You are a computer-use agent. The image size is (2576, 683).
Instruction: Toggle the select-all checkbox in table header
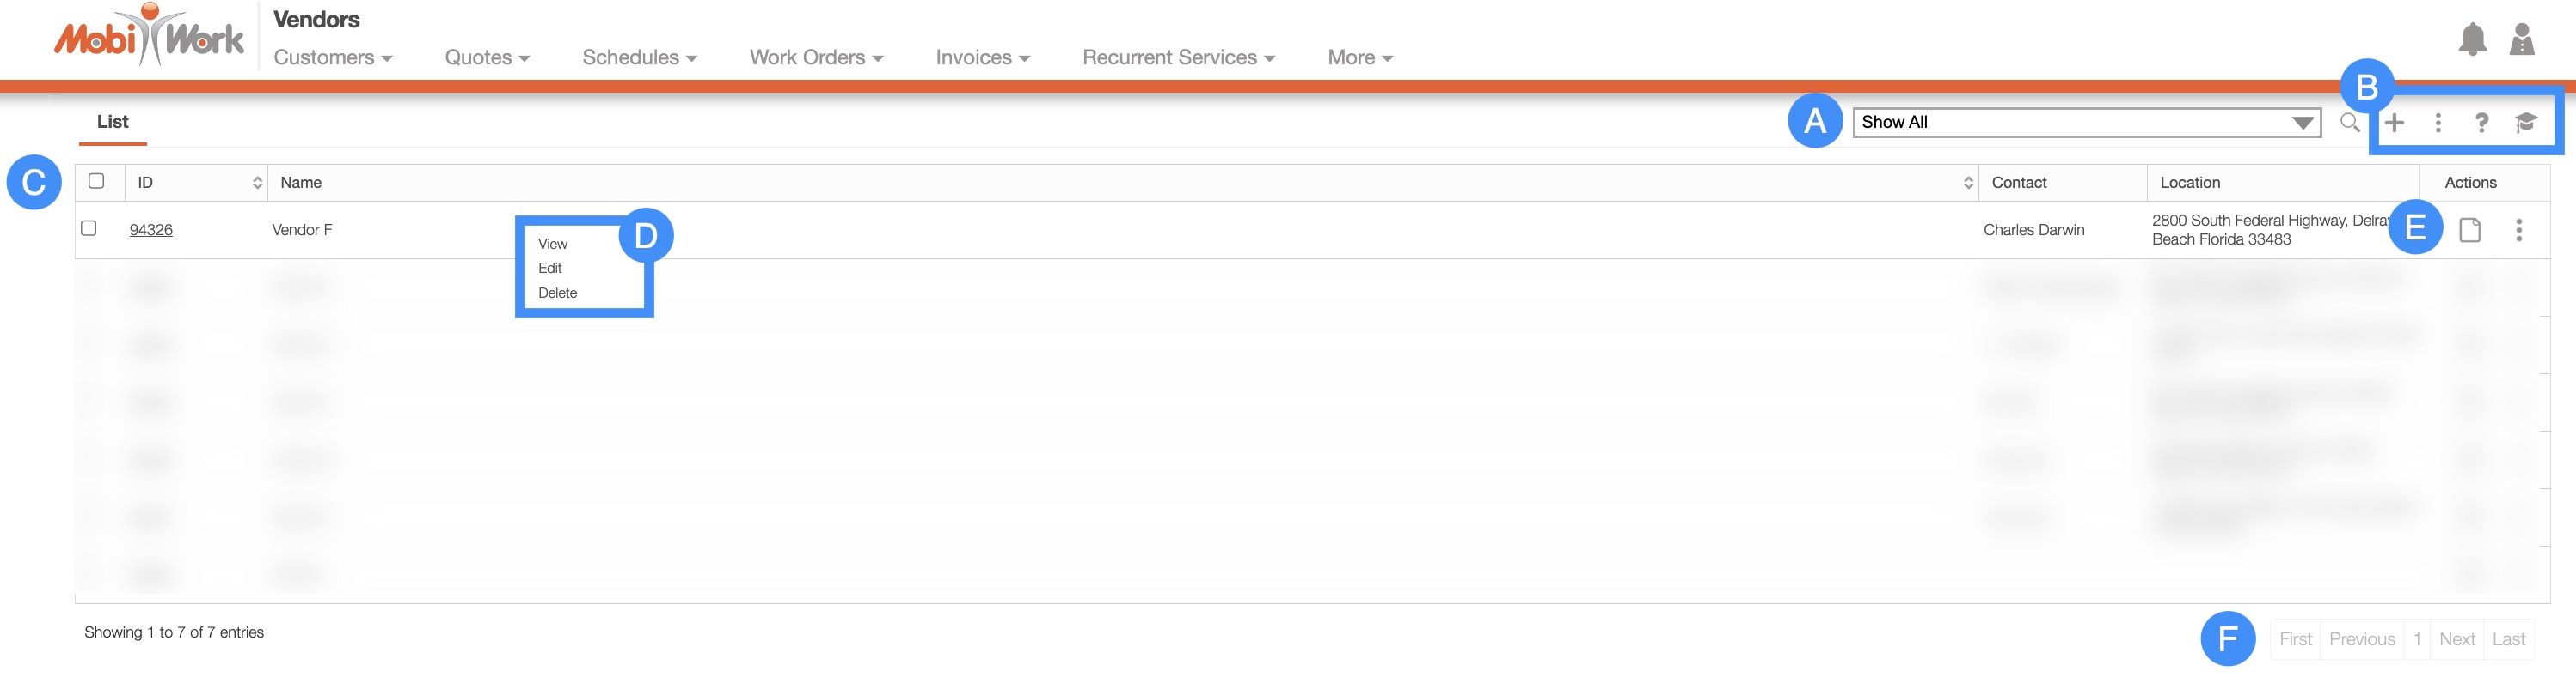(x=97, y=182)
